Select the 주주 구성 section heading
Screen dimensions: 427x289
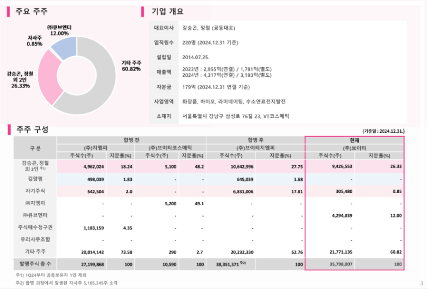coord(33,130)
